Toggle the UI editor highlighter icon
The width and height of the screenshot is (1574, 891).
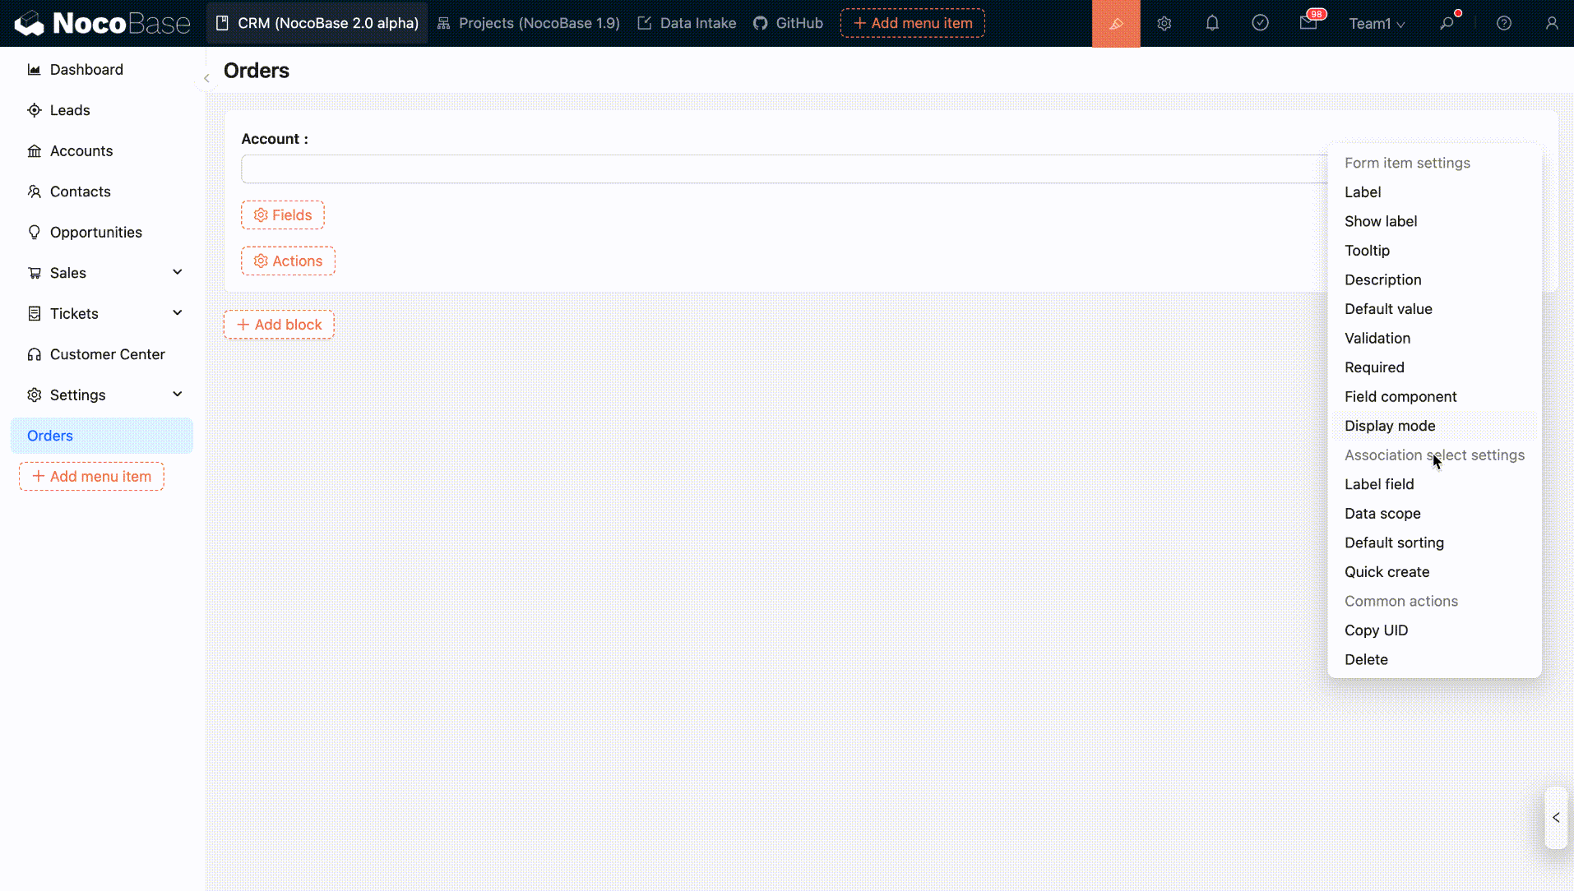coord(1115,24)
